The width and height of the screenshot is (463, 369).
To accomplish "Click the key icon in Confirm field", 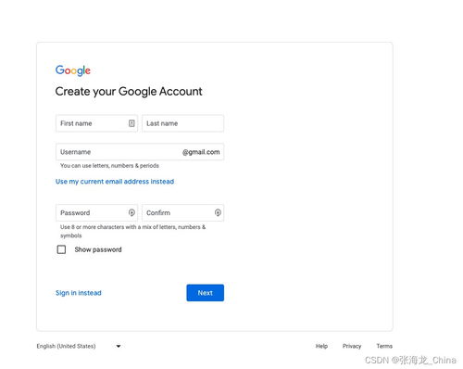I will coord(218,212).
